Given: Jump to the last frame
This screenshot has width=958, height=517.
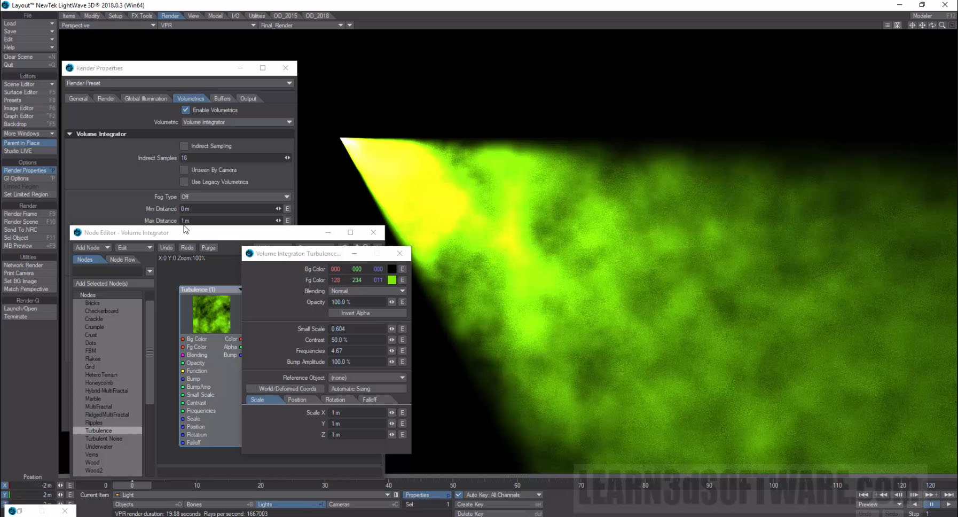Looking at the screenshot, I should click(x=948, y=495).
